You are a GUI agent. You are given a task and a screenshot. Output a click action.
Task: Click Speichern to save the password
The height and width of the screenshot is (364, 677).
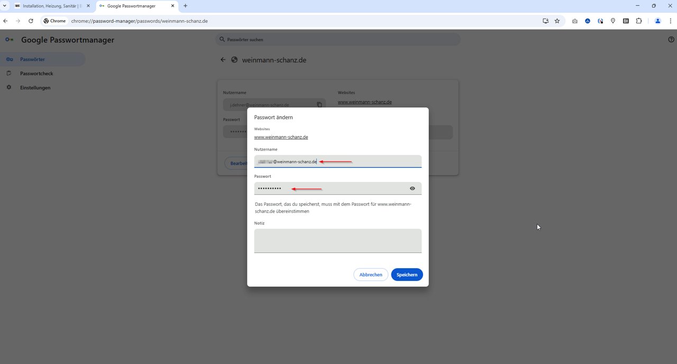(x=407, y=275)
